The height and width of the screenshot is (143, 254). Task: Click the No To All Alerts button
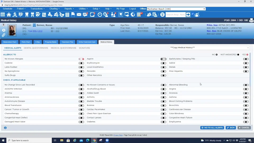(212, 128)
